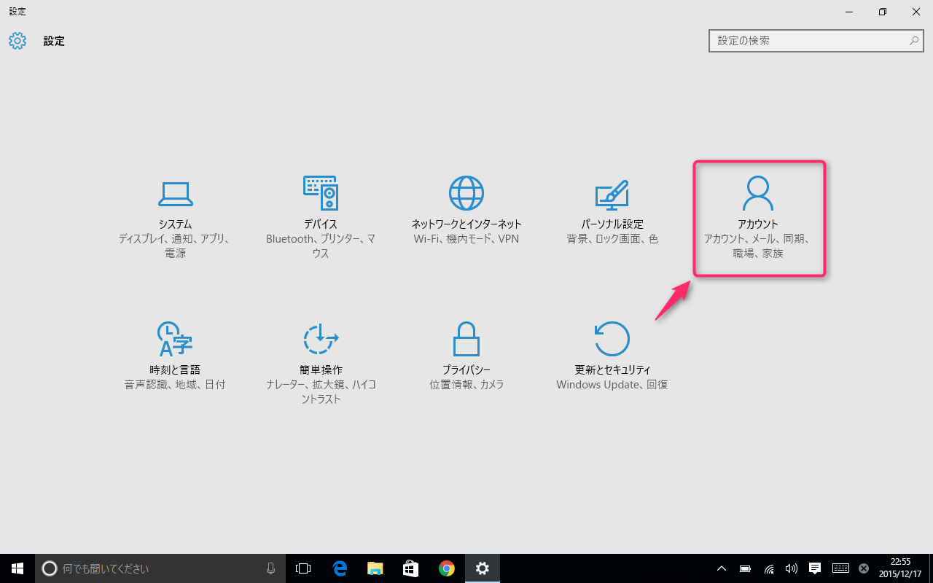Click the Windows Update、回復 description text

tap(612, 385)
